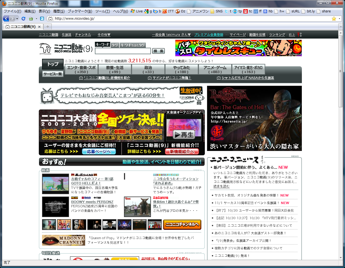Open the ランキング link in header
The height and width of the screenshot is (268, 345).
277,35
